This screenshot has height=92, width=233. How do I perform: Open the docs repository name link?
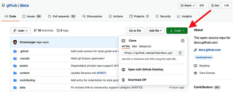point(24,6)
